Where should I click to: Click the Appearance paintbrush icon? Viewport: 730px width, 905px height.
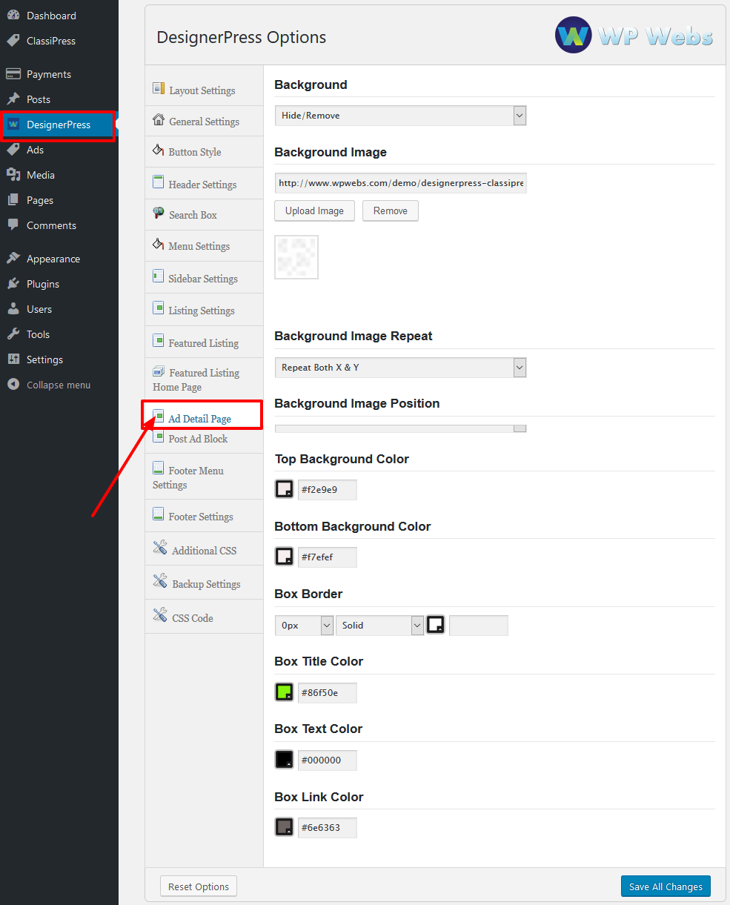click(13, 259)
